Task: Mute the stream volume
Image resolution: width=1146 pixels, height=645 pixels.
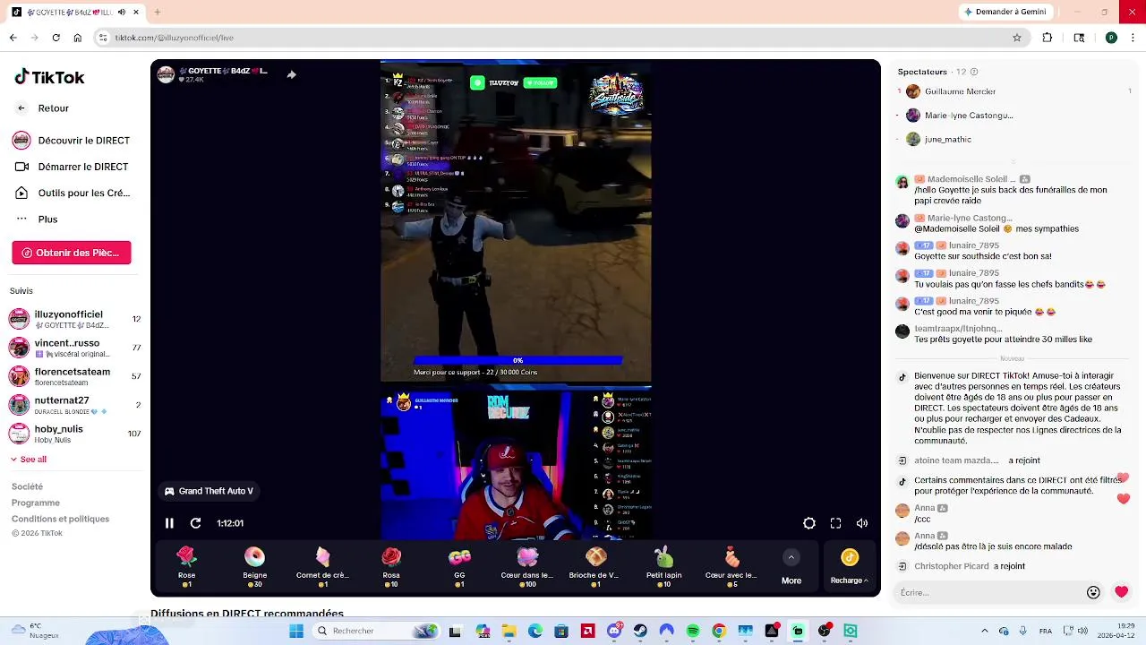Action: tap(862, 523)
